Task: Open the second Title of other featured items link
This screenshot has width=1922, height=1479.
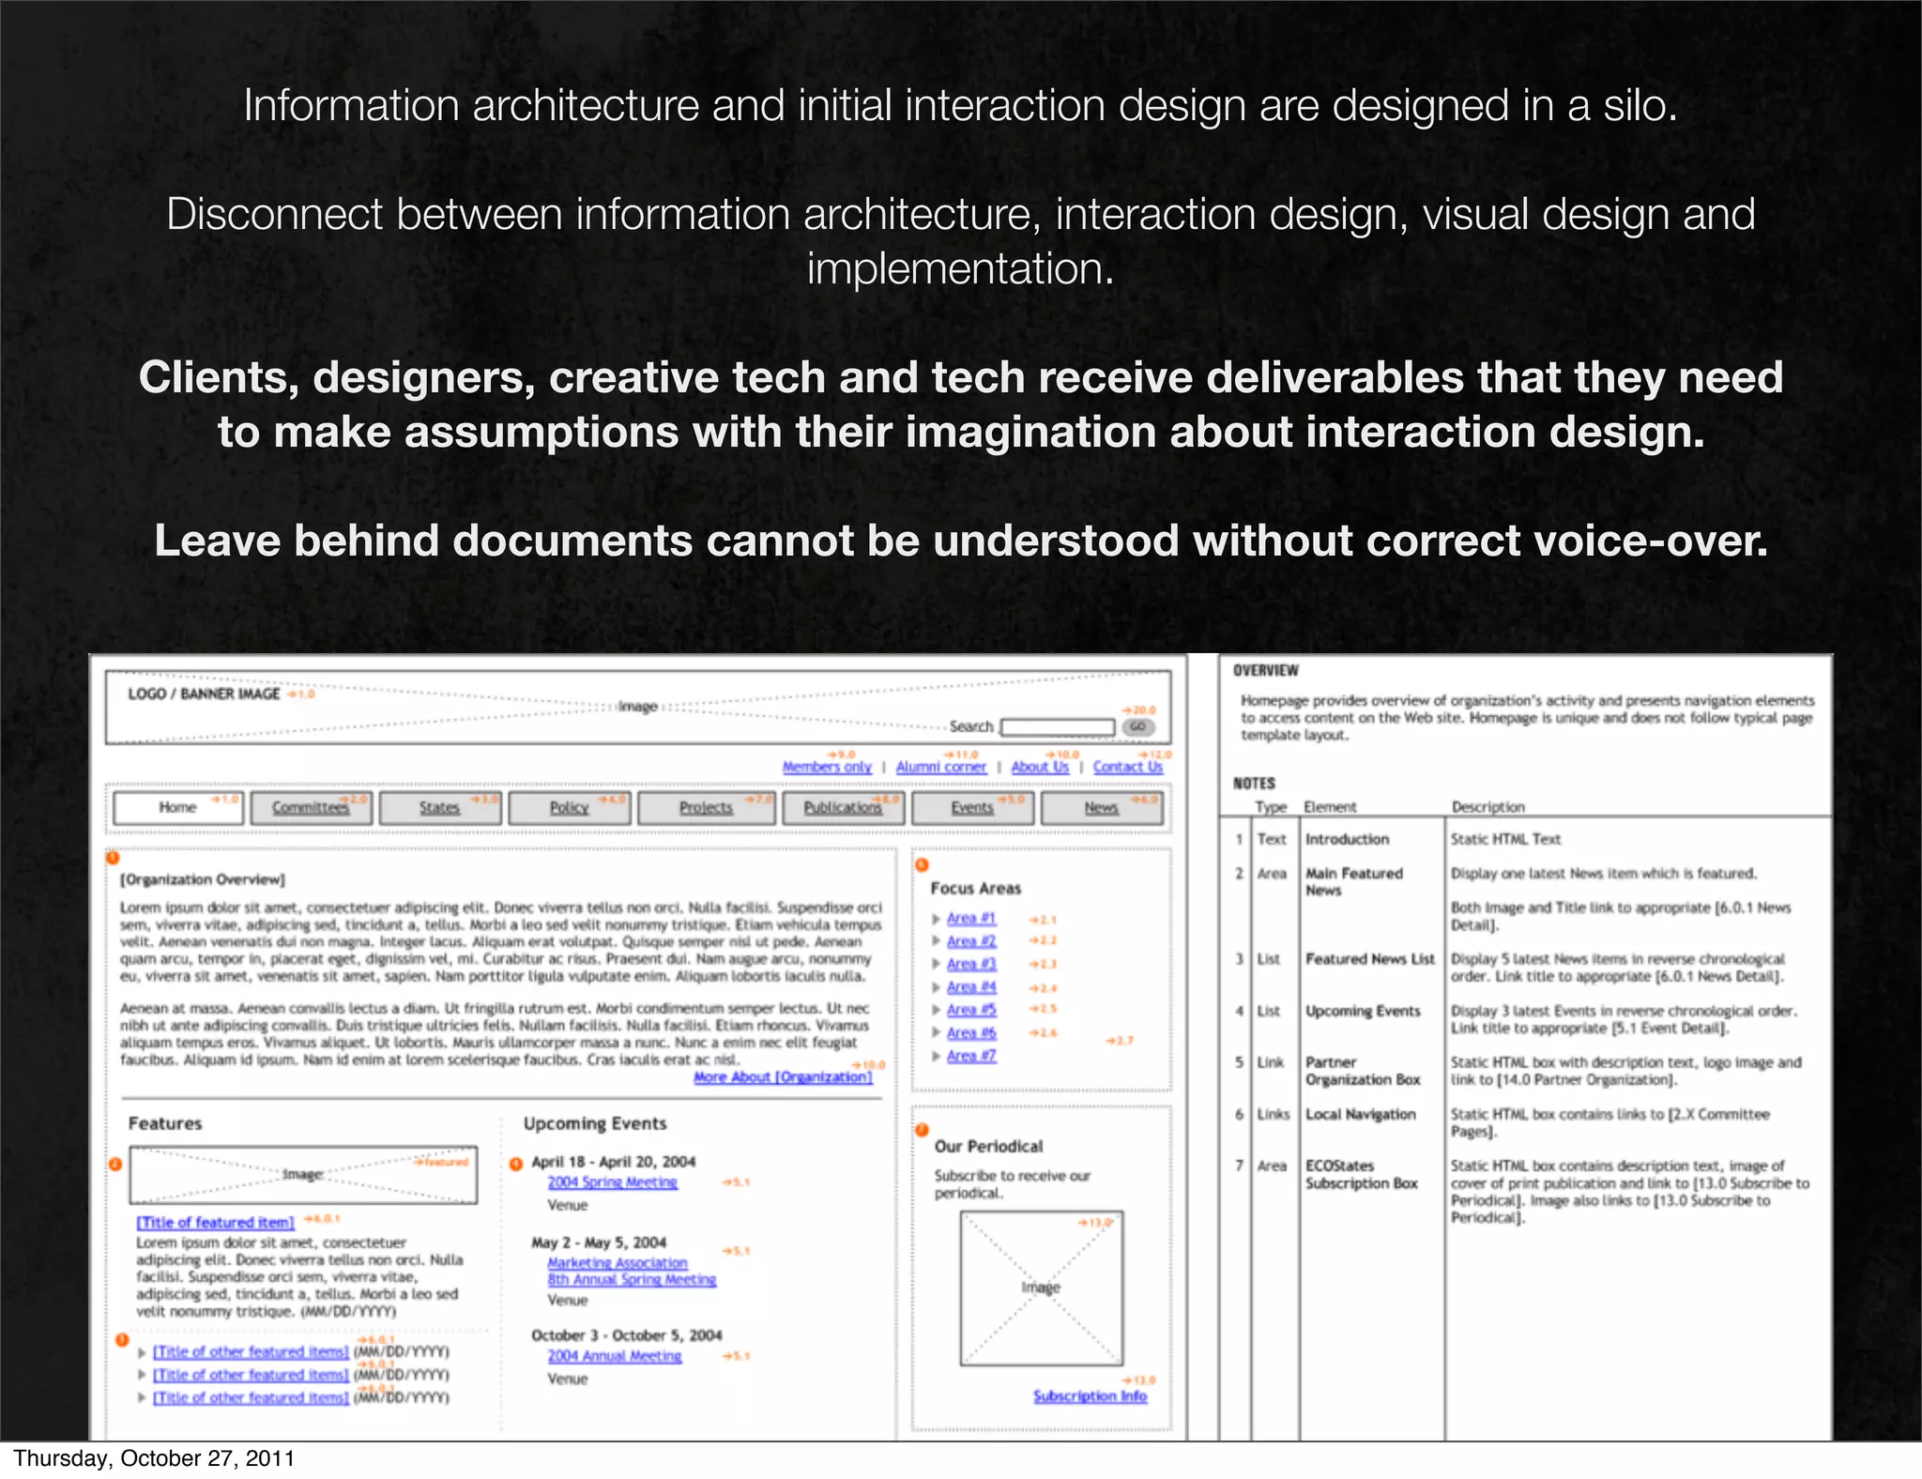Action: click(251, 1375)
